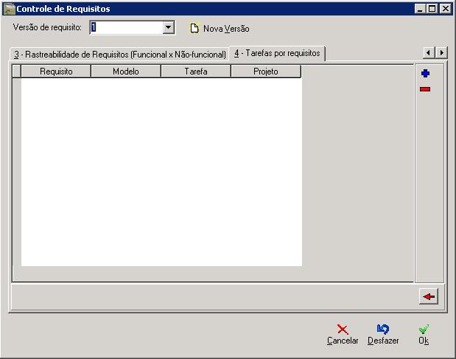Click the Projeto column header

tap(266, 72)
